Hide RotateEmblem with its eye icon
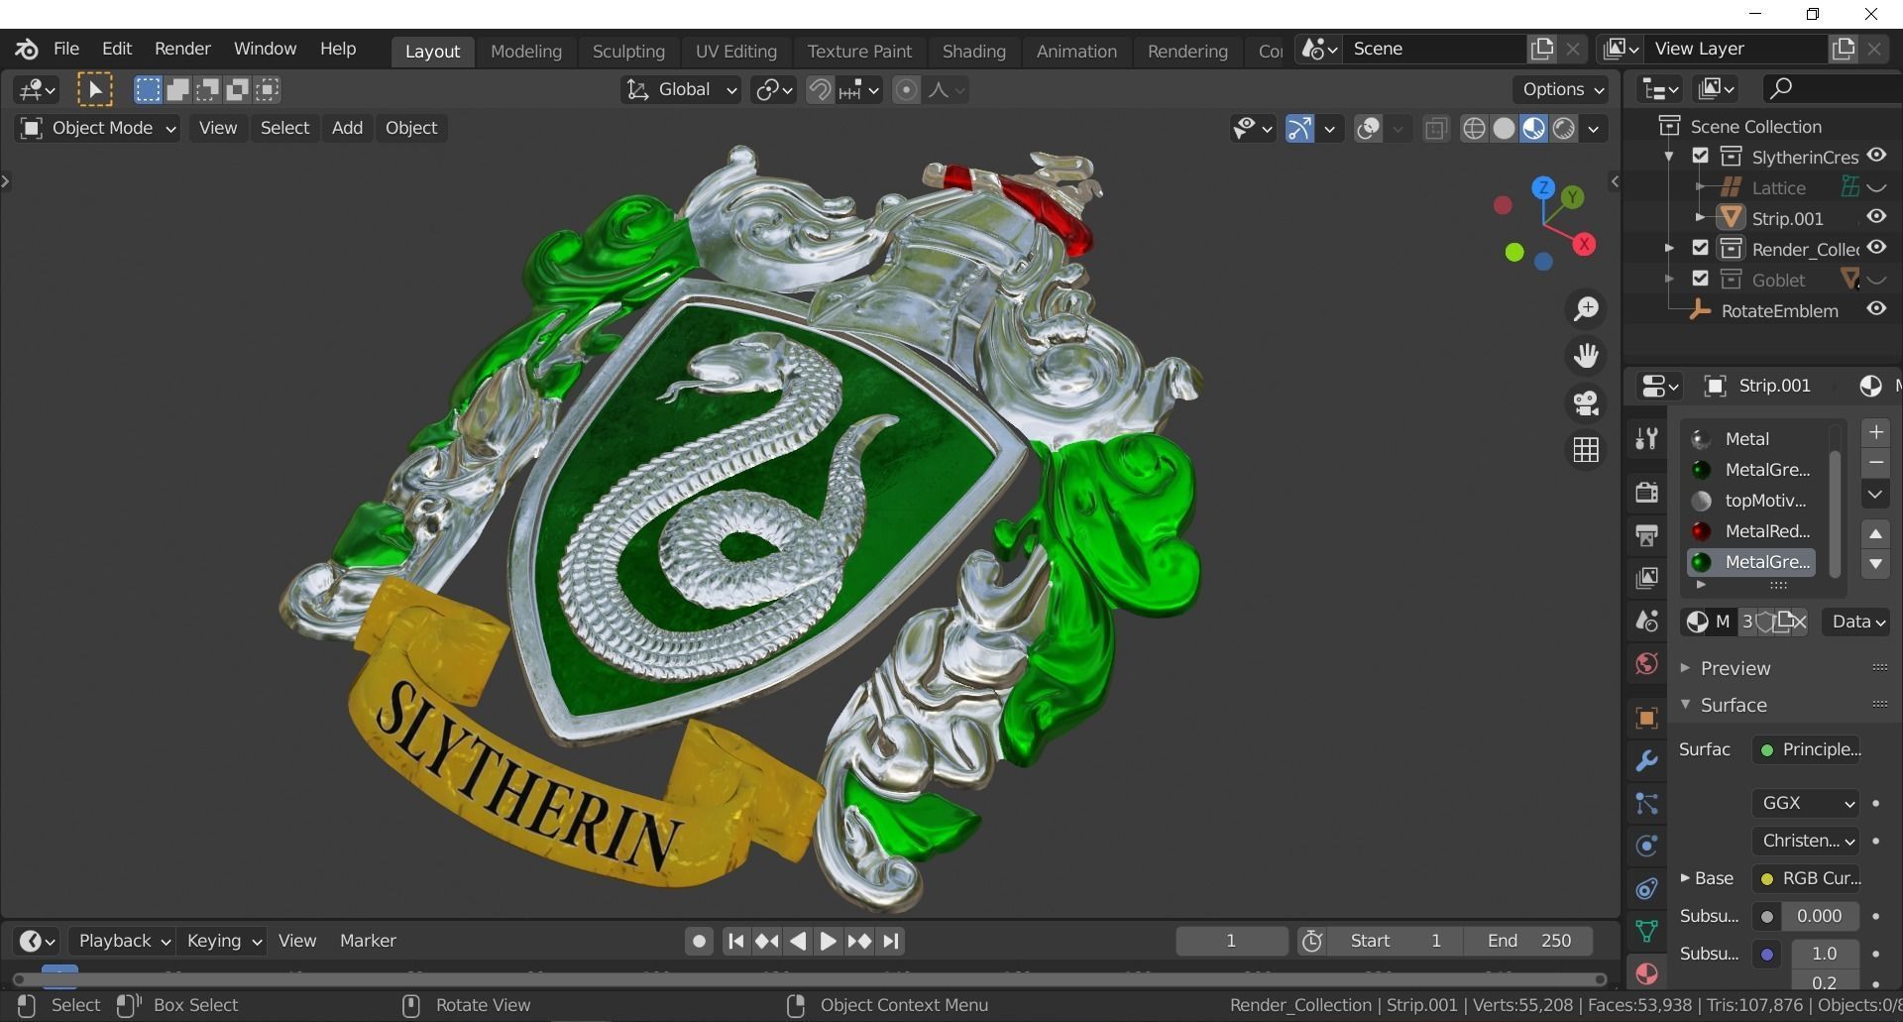This screenshot has width=1903, height=1022. (x=1876, y=309)
